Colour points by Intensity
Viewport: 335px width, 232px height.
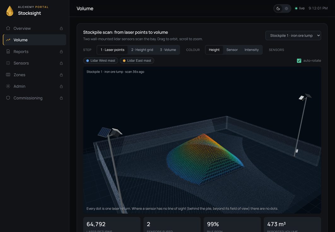pos(251,50)
